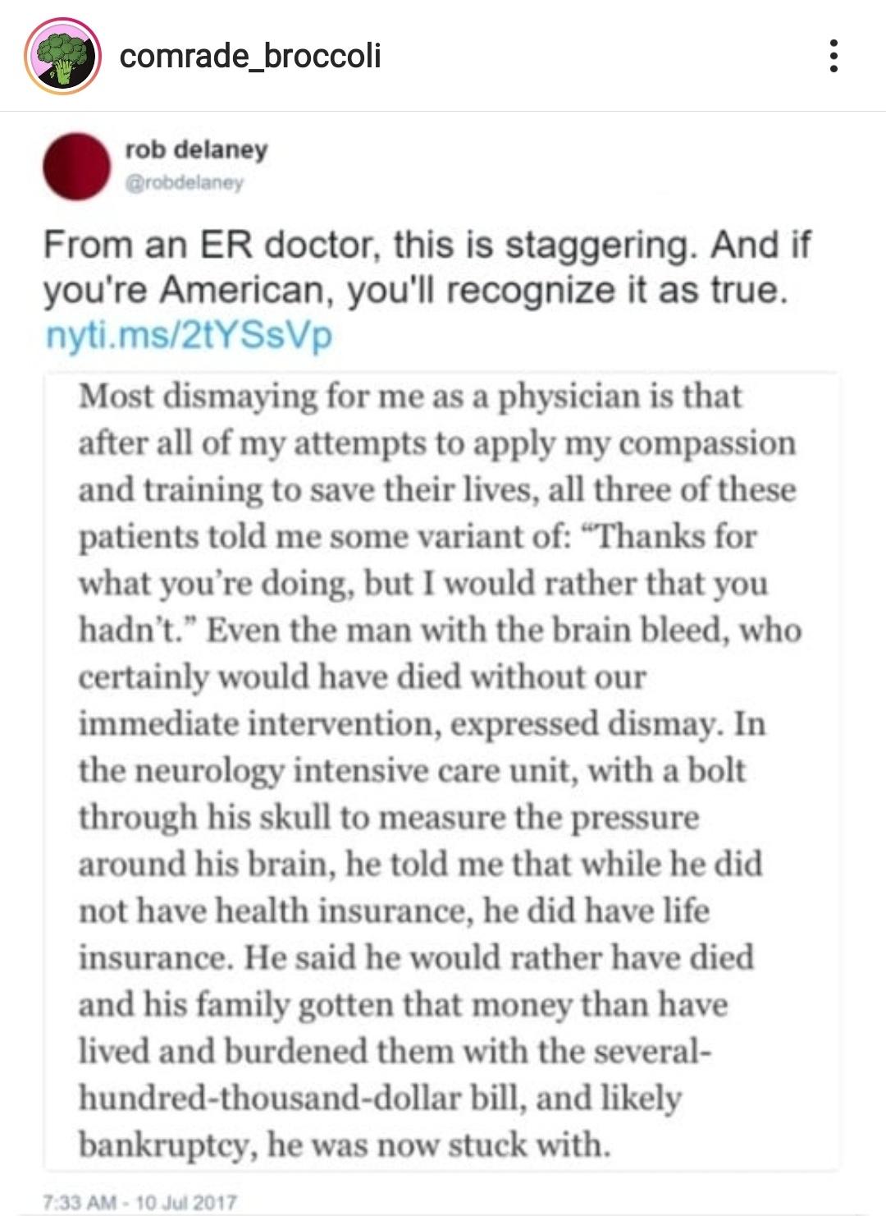Tap the tweet line 'From an ER doctor, this is staggering'

427,245
